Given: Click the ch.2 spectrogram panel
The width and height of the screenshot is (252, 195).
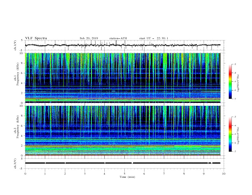Looking at the screenshot, I should tap(123, 131).
